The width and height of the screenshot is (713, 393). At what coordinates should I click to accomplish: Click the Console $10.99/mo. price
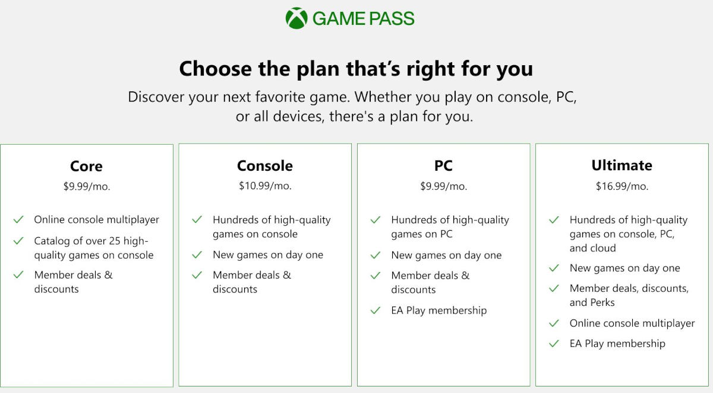(265, 186)
